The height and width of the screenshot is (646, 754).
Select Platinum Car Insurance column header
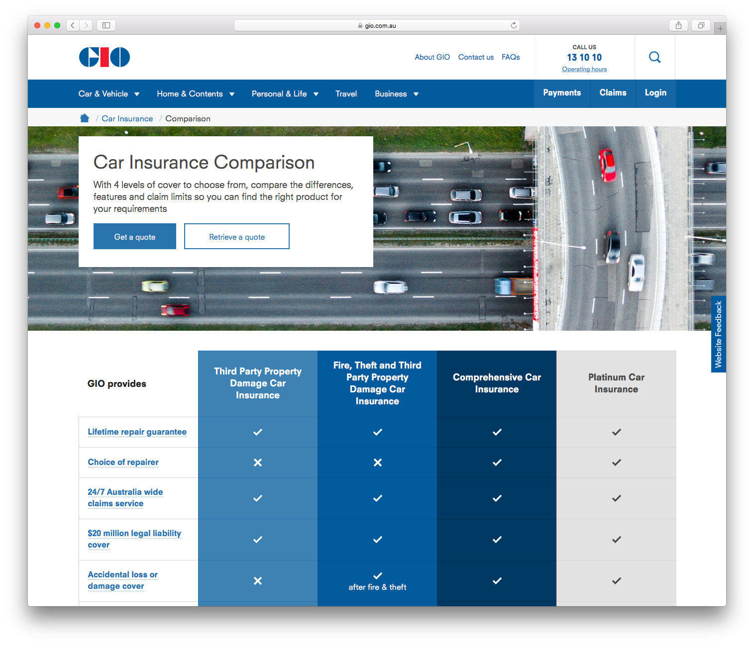(616, 383)
